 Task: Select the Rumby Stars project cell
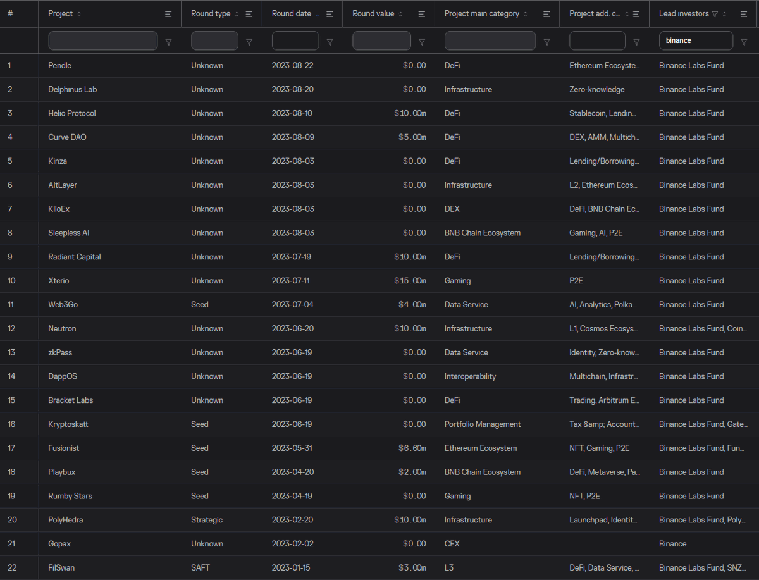click(x=110, y=496)
